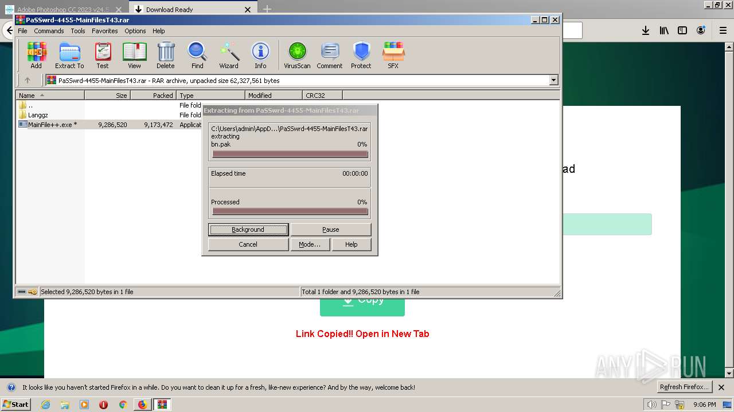Click the WinRAR taskbar button
734x412 pixels.
tap(162, 405)
